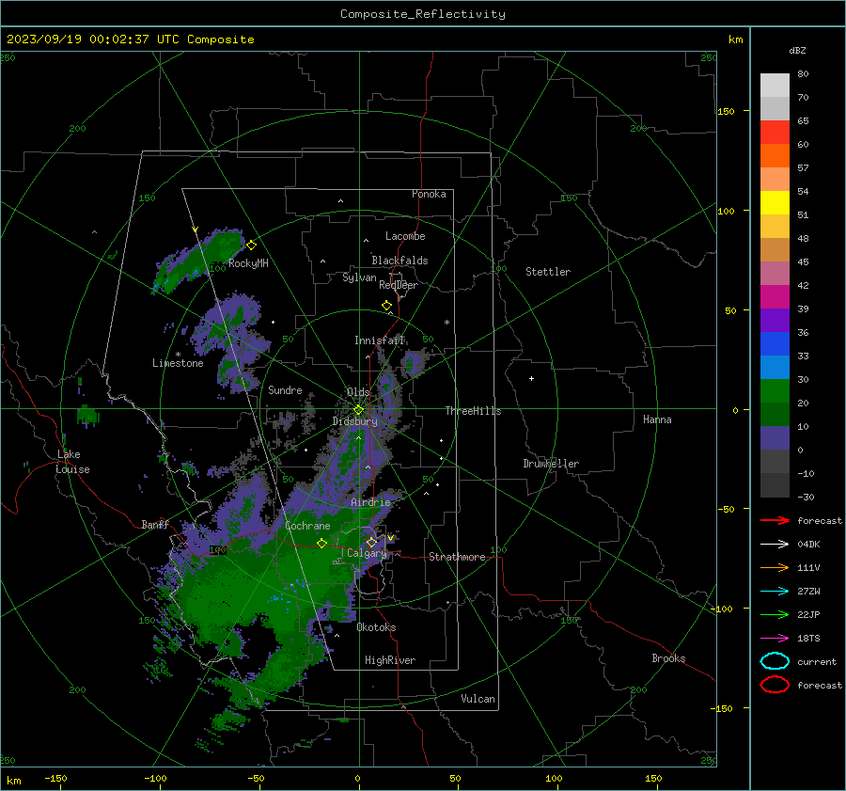Image resolution: width=846 pixels, height=791 pixels.
Task: Click the yellow diamond marker near RockyMH
Action: pos(251,245)
